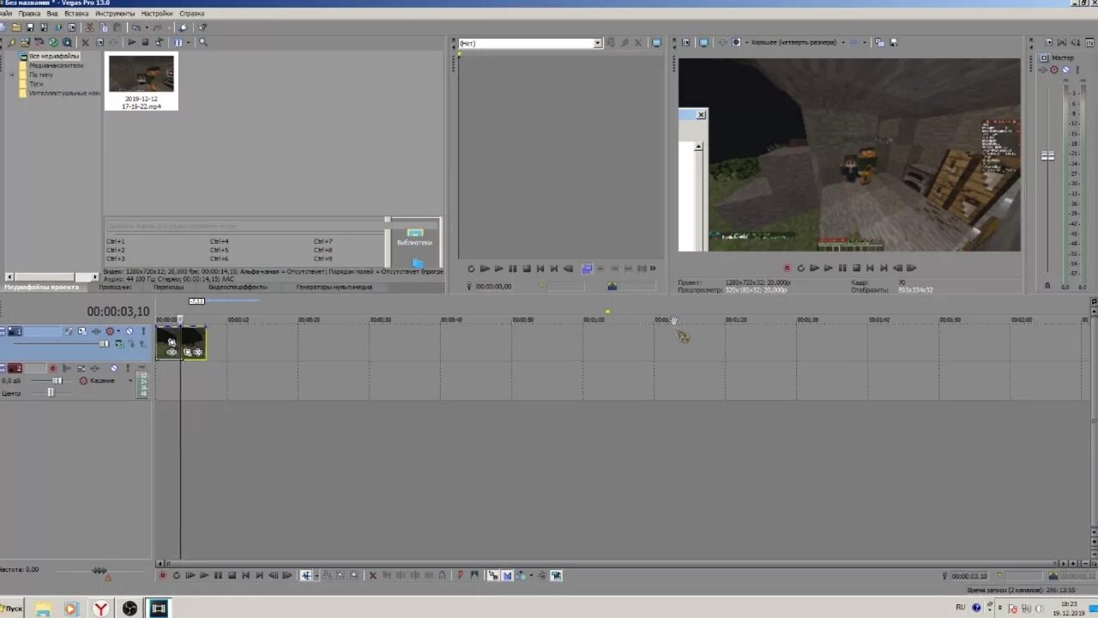Viewport: 1098px width, 618px height.
Task: Switch to the Генераторы мультимедиа tab
Action: [334, 287]
